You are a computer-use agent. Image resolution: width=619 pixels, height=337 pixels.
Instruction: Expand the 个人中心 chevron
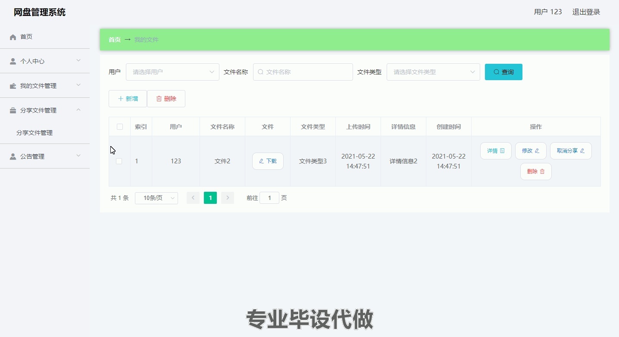(x=78, y=61)
